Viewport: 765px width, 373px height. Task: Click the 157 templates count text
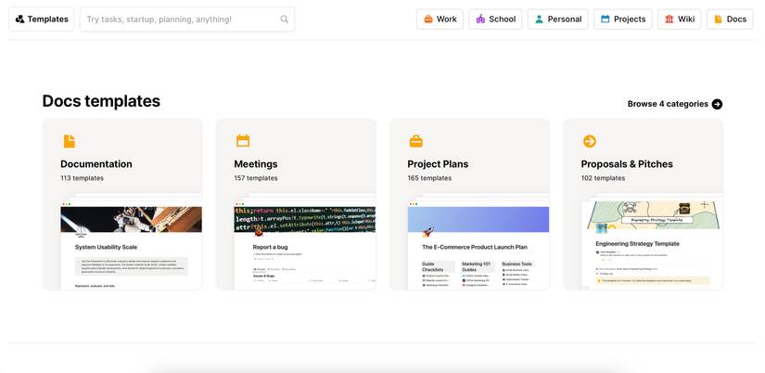pos(256,178)
